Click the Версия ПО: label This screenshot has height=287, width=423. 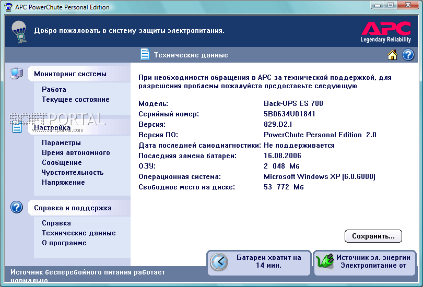point(158,135)
